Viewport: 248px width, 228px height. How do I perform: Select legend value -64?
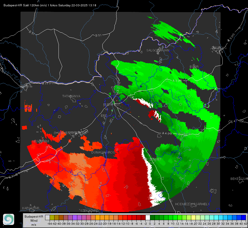tap(50, 224)
